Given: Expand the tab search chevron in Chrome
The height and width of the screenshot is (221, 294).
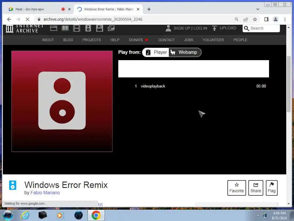Looking at the screenshot, I should tap(258, 9).
